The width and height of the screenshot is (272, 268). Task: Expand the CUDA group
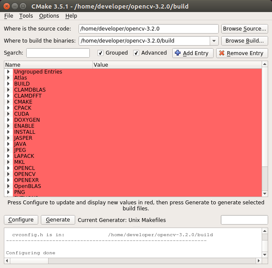[x=8, y=114]
